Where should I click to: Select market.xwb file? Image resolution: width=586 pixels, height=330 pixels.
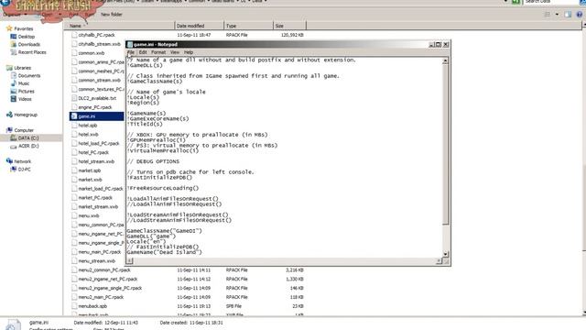pos(90,180)
